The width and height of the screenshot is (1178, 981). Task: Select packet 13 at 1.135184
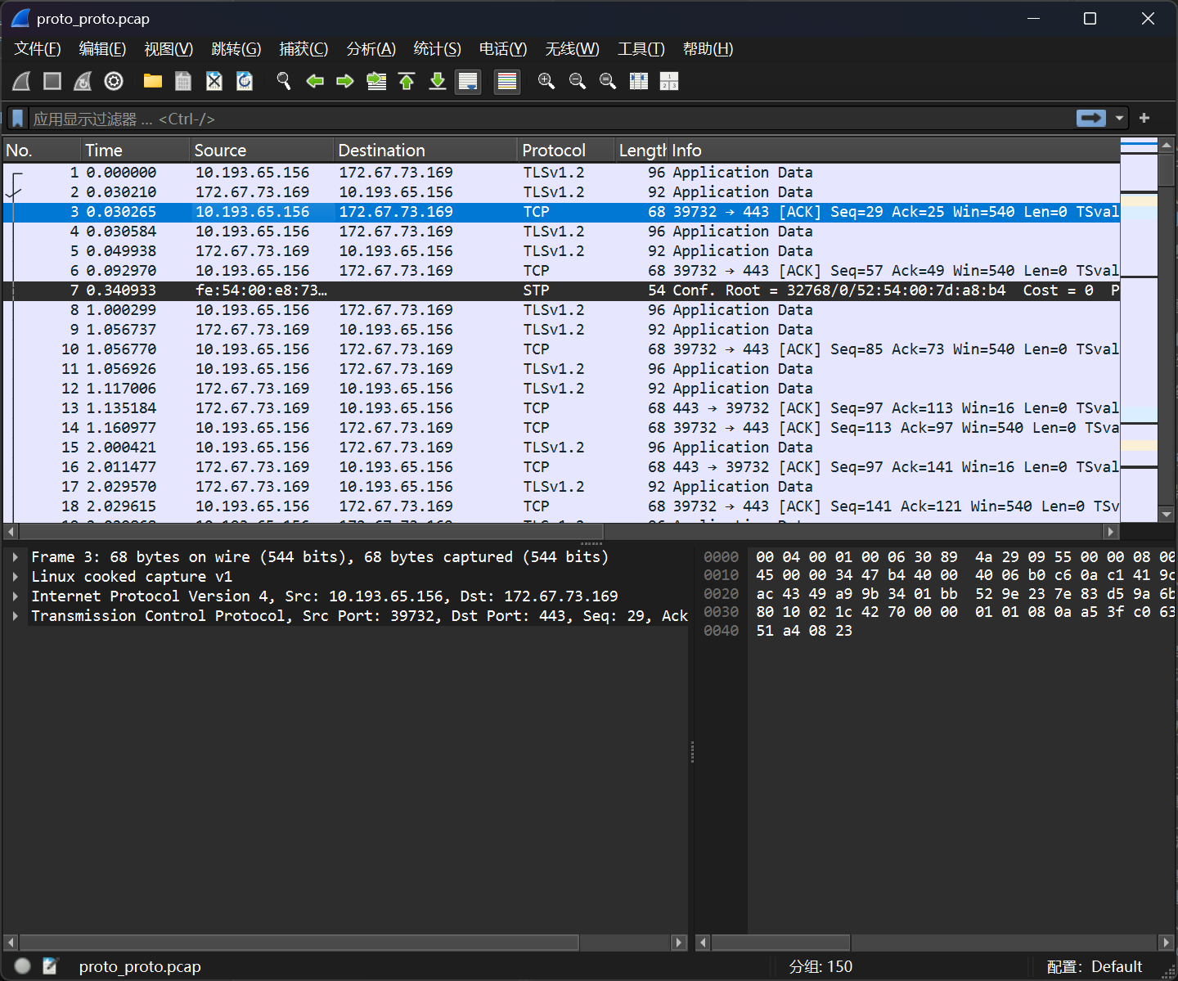click(561, 408)
